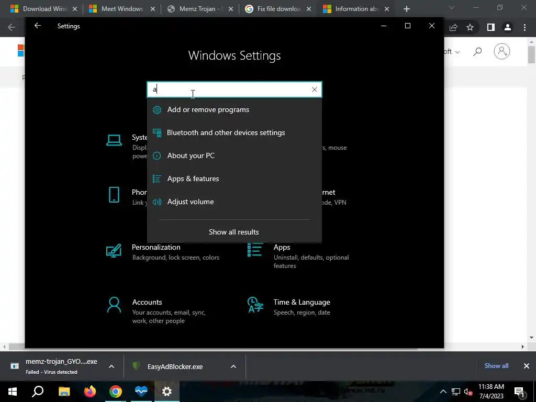Click the Apps heading in Settings
This screenshot has height=402, width=536.
coord(282,247)
